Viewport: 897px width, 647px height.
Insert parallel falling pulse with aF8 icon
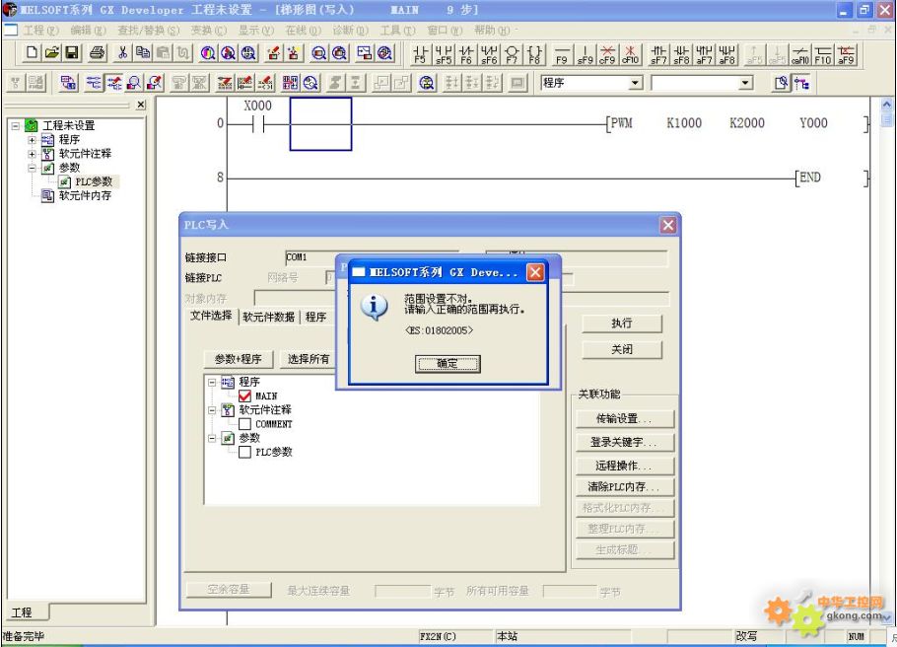pyautogui.click(x=726, y=54)
